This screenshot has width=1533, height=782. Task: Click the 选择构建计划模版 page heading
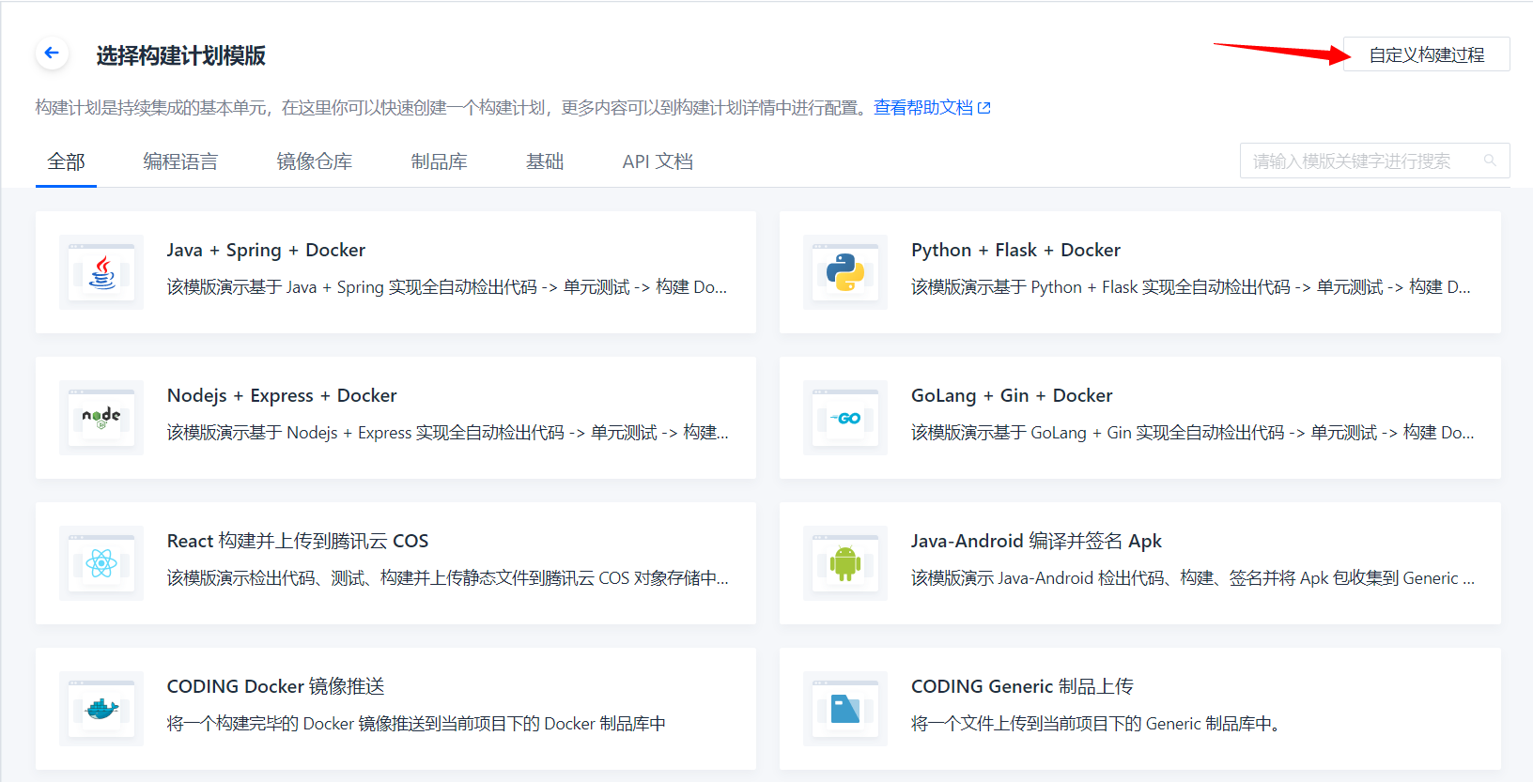(x=180, y=55)
